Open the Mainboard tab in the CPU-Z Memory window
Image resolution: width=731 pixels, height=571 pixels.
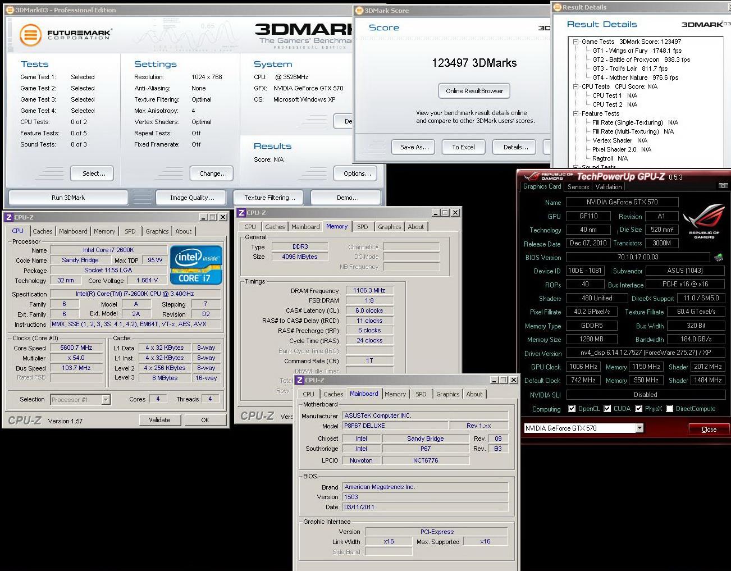[305, 227]
